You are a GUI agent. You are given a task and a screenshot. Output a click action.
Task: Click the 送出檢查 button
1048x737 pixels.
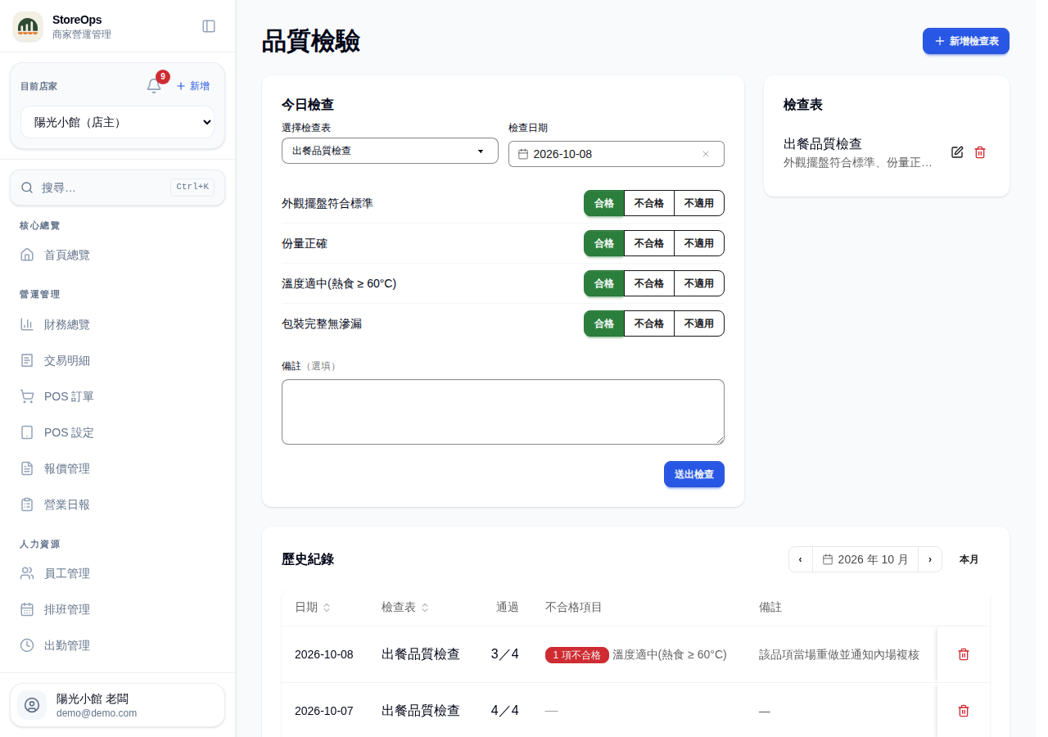coord(694,474)
